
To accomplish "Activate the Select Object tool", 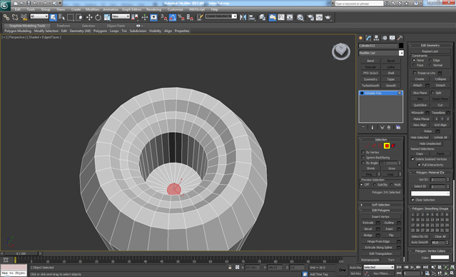I will [53, 17].
